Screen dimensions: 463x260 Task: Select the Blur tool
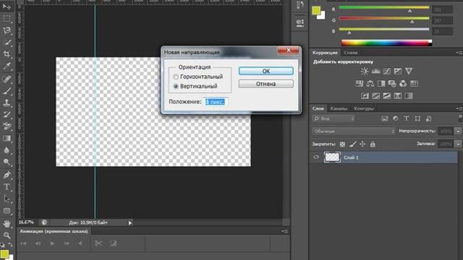coord(7,150)
